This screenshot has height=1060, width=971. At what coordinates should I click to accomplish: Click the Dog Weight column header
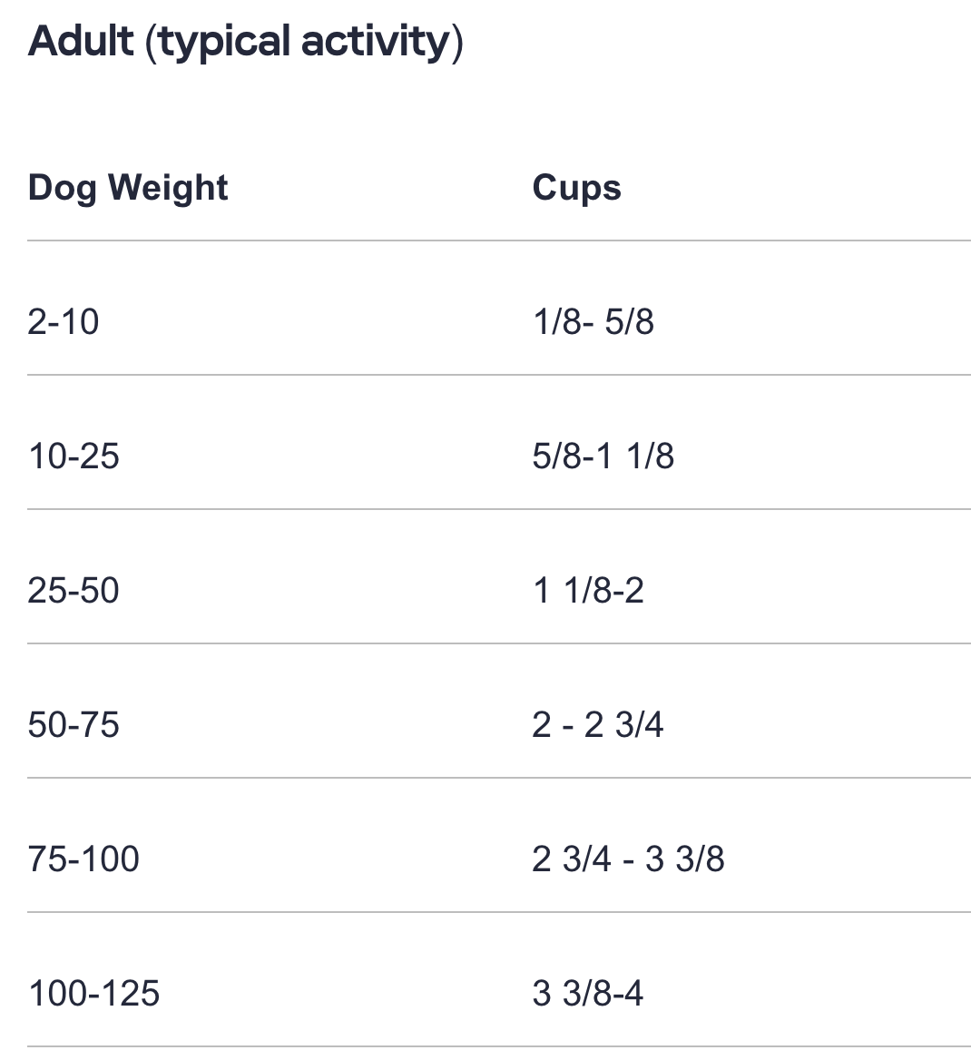tap(128, 188)
